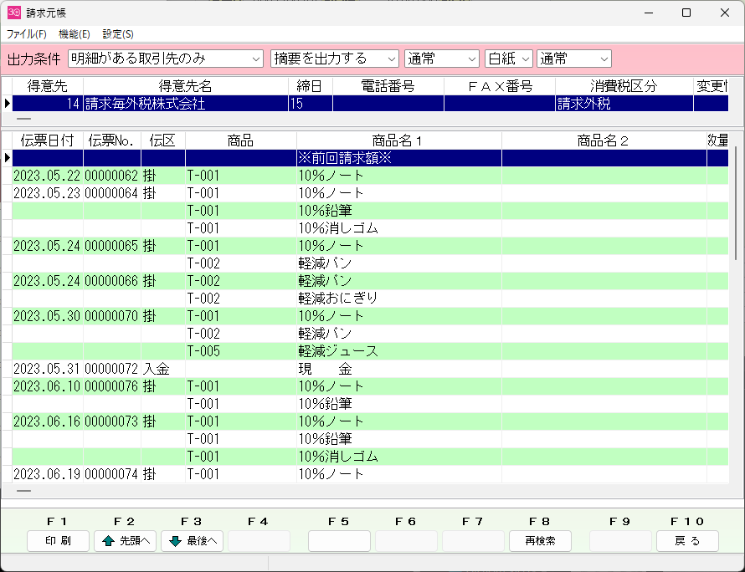This screenshot has height=572, width=745.
Task: Select slip number 00000074
Action: click(111, 474)
